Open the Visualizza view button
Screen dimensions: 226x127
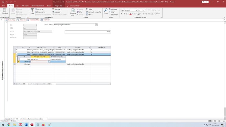click(x=5, y=12)
